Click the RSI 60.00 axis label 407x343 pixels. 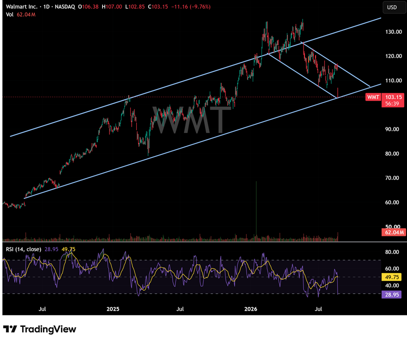[392, 269]
